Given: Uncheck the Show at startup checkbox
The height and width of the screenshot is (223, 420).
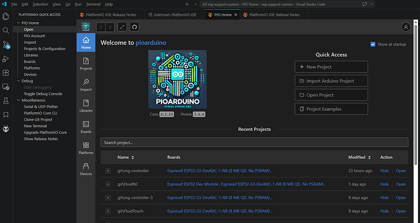Looking at the screenshot, I should [373, 44].
